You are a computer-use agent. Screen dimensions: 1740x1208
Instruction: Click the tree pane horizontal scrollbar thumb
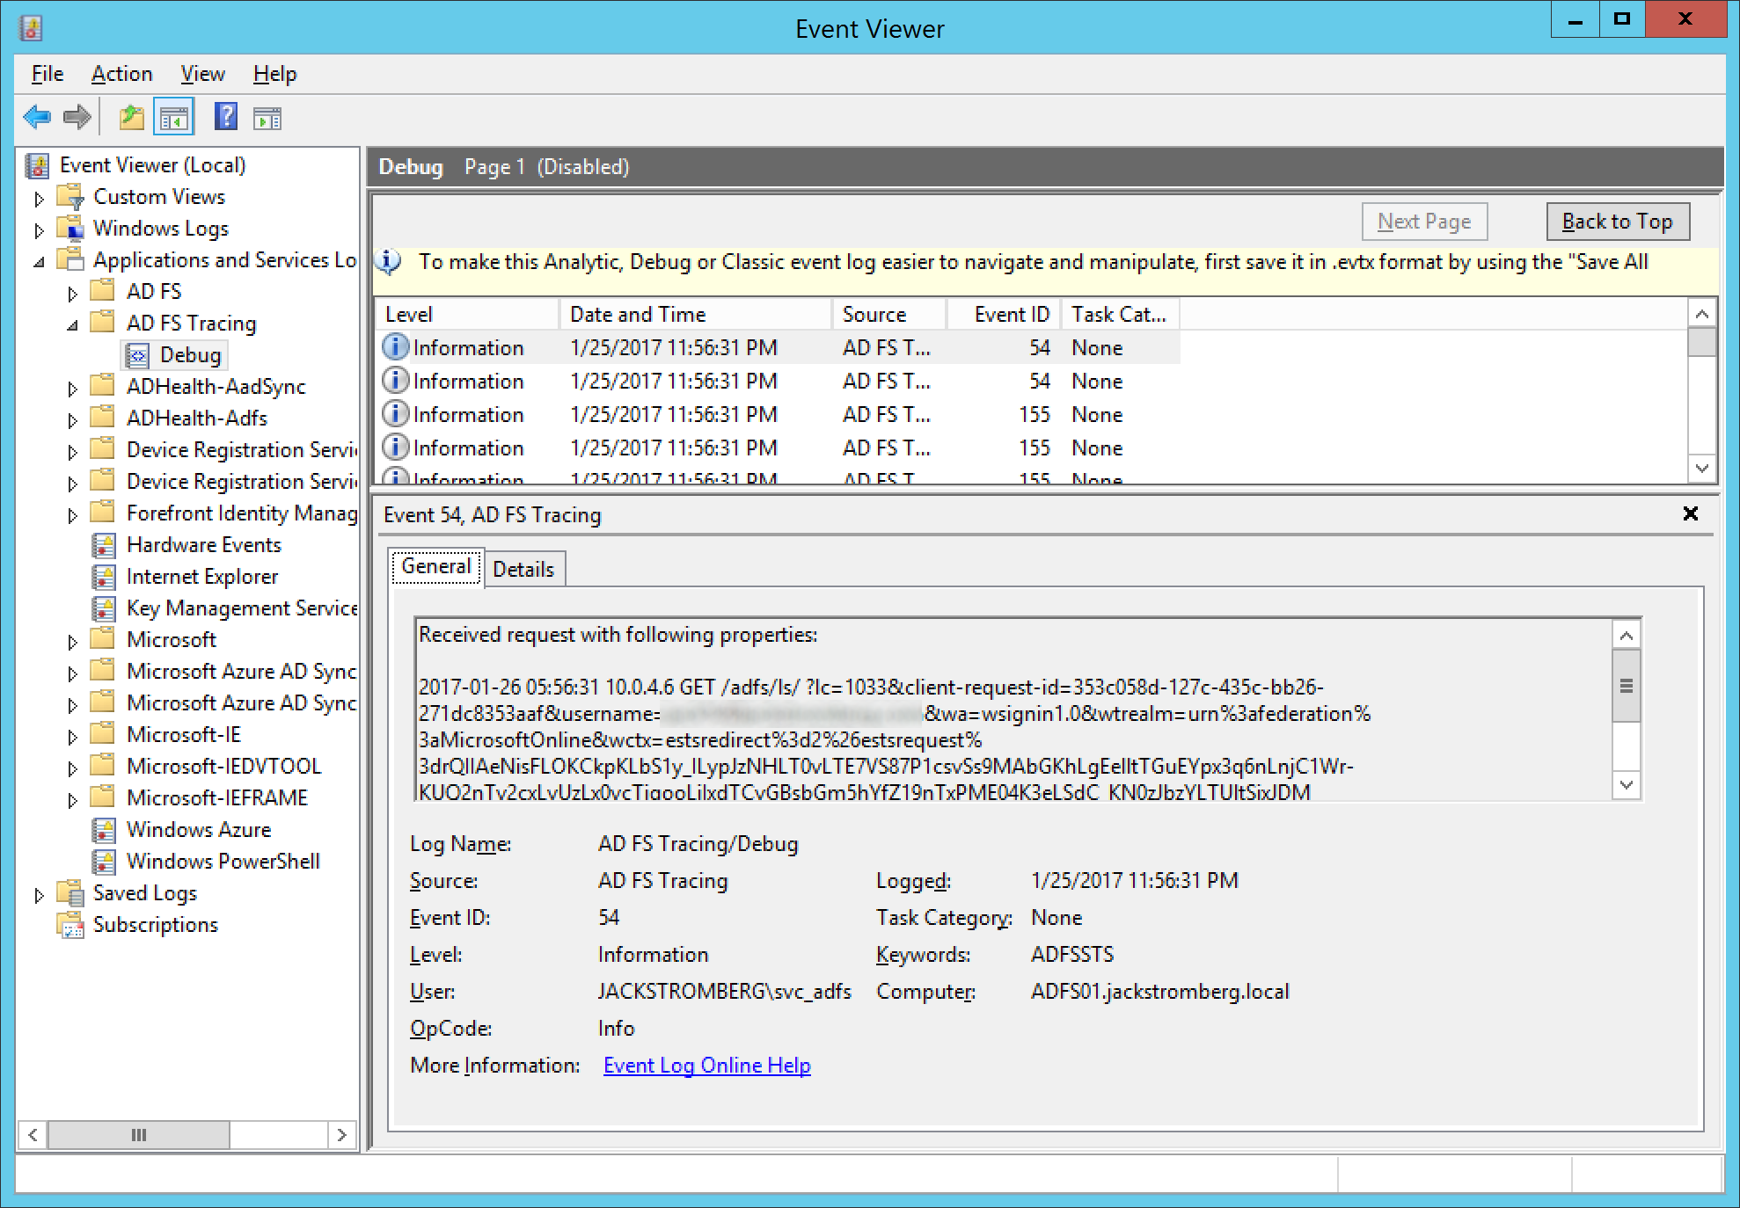pos(138,1135)
